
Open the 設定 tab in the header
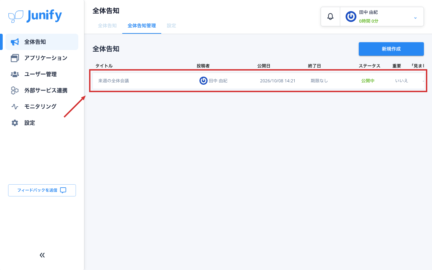click(171, 26)
